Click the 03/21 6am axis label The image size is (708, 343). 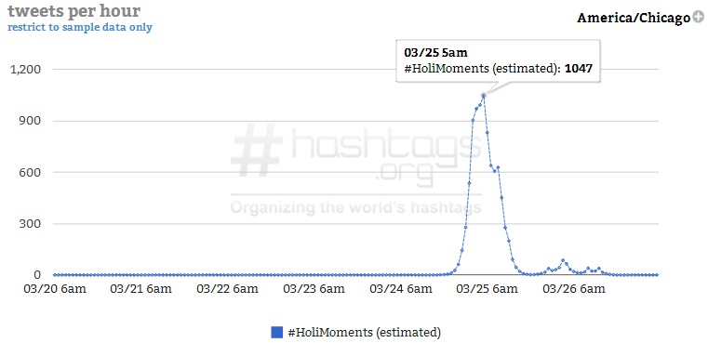[x=140, y=289]
